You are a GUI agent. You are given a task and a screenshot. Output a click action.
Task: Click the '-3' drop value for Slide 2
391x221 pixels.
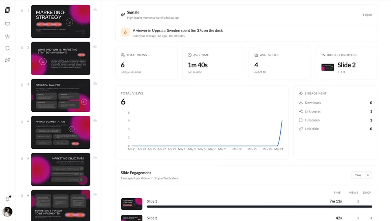[371, 218]
